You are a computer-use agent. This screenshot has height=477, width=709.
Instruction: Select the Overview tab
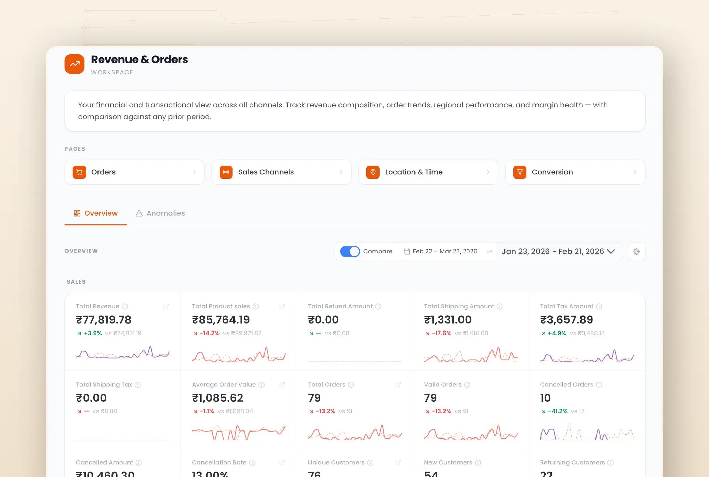[x=101, y=213]
